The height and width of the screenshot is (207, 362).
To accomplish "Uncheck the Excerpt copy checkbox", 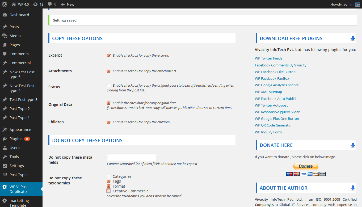I will coord(109,56).
